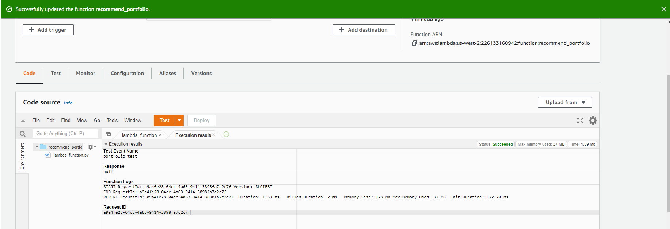Run the orange Test button

tap(164, 121)
